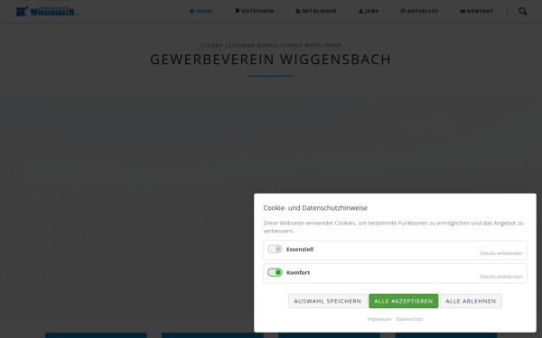Open the Mitglieder menu item
The width and height of the screenshot is (542, 338).
click(316, 11)
